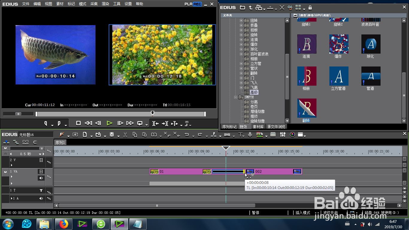Click the Copy icon in timeline toolbar

(x=135, y=135)
